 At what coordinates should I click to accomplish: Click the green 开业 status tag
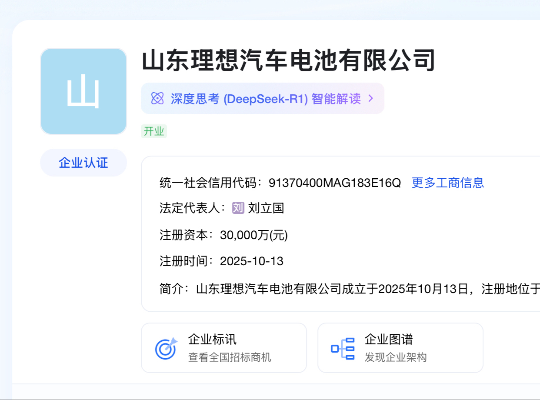tap(154, 131)
